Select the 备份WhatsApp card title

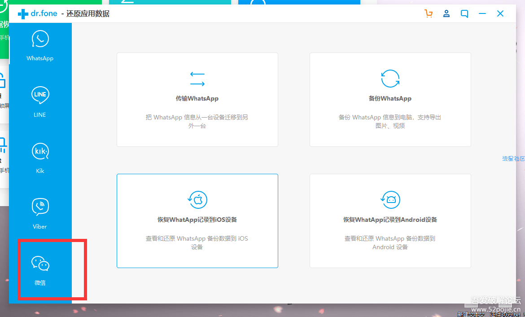tap(390, 98)
